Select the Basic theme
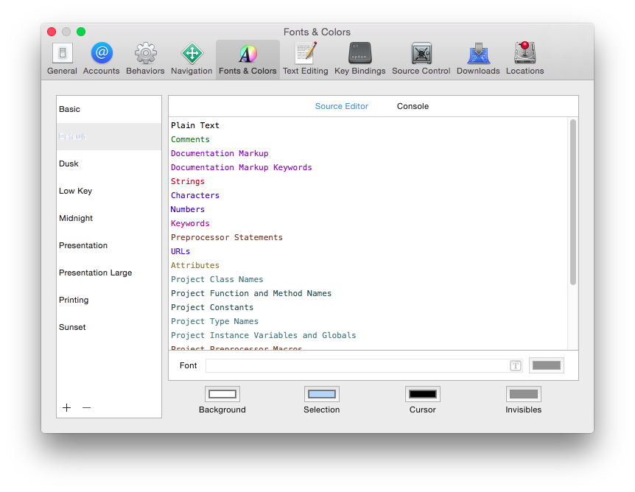This screenshot has width=635, height=492. (x=109, y=109)
